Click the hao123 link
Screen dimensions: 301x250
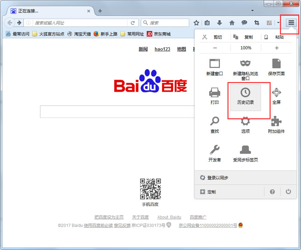(x=162, y=49)
